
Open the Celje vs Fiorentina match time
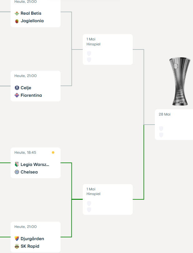coord(25,76)
